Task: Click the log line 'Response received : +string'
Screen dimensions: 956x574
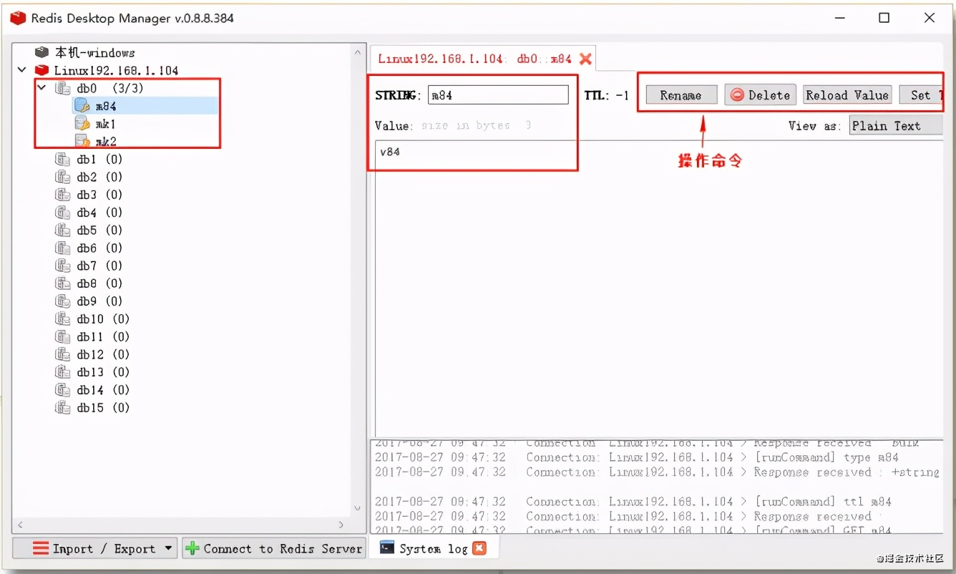Action: click(657, 472)
